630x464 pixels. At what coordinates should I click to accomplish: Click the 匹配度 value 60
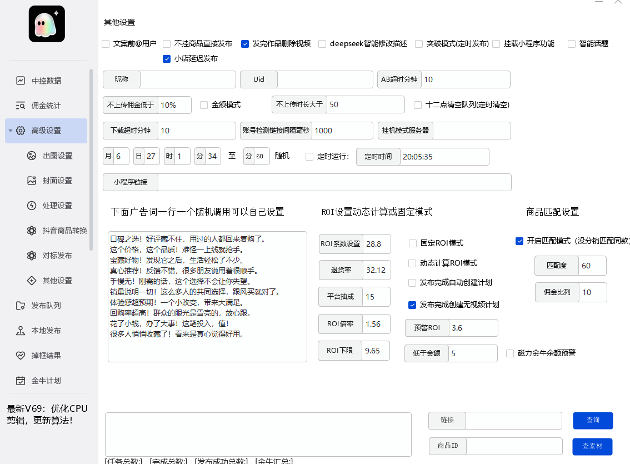point(592,266)
